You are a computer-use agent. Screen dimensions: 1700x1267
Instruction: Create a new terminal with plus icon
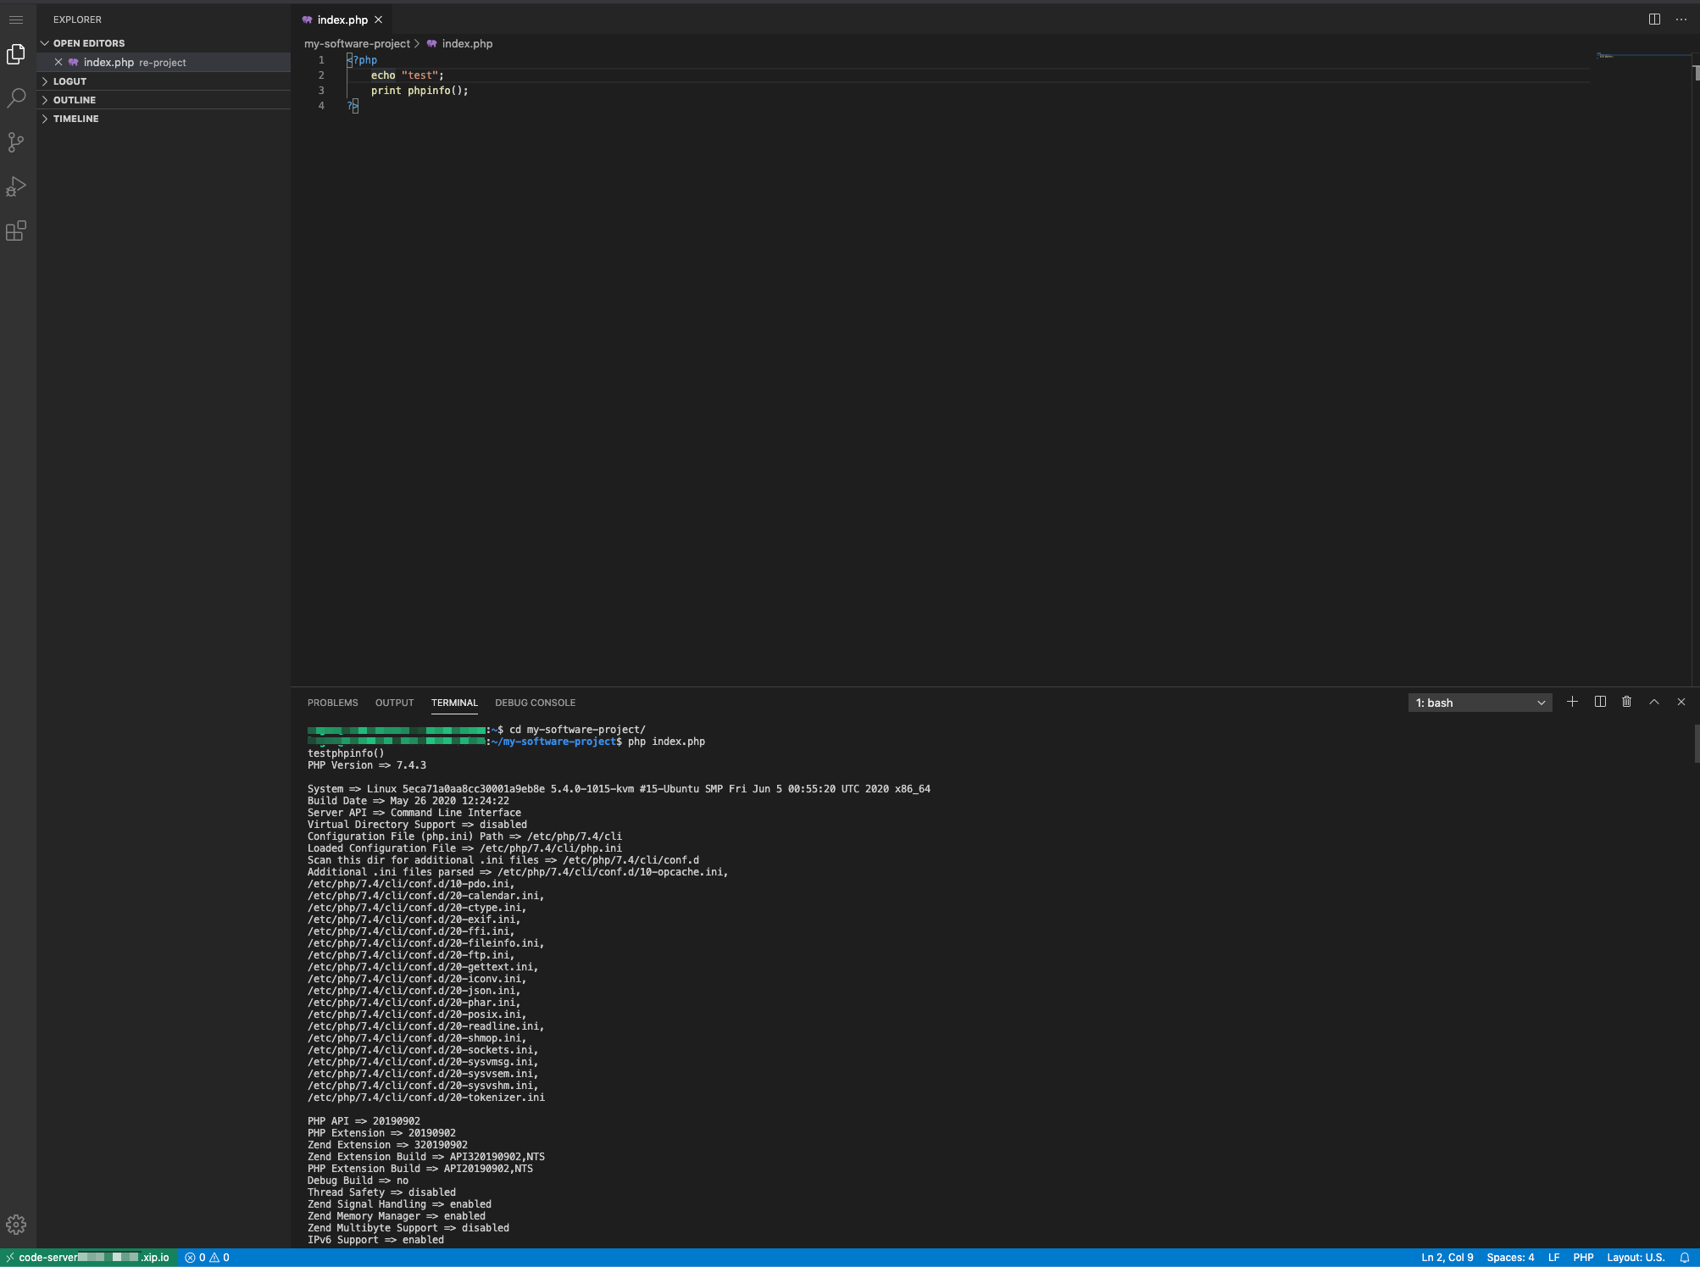point(1572,702)
